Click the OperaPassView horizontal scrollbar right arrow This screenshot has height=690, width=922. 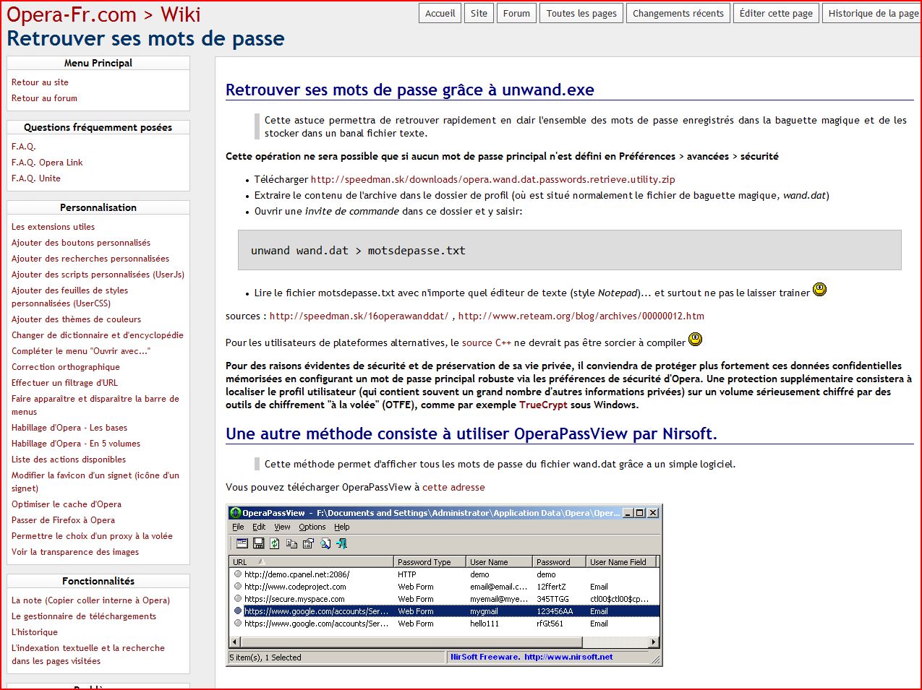(x=654, y=642)
